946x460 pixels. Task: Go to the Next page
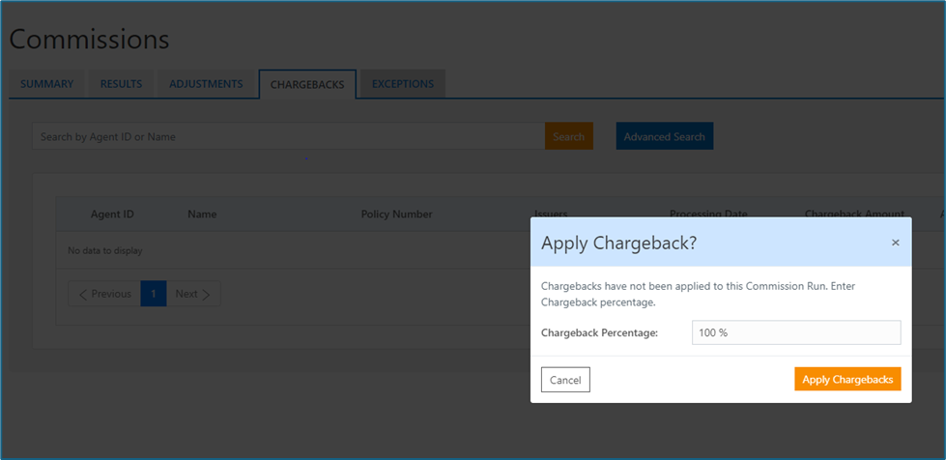coord(193,294)
